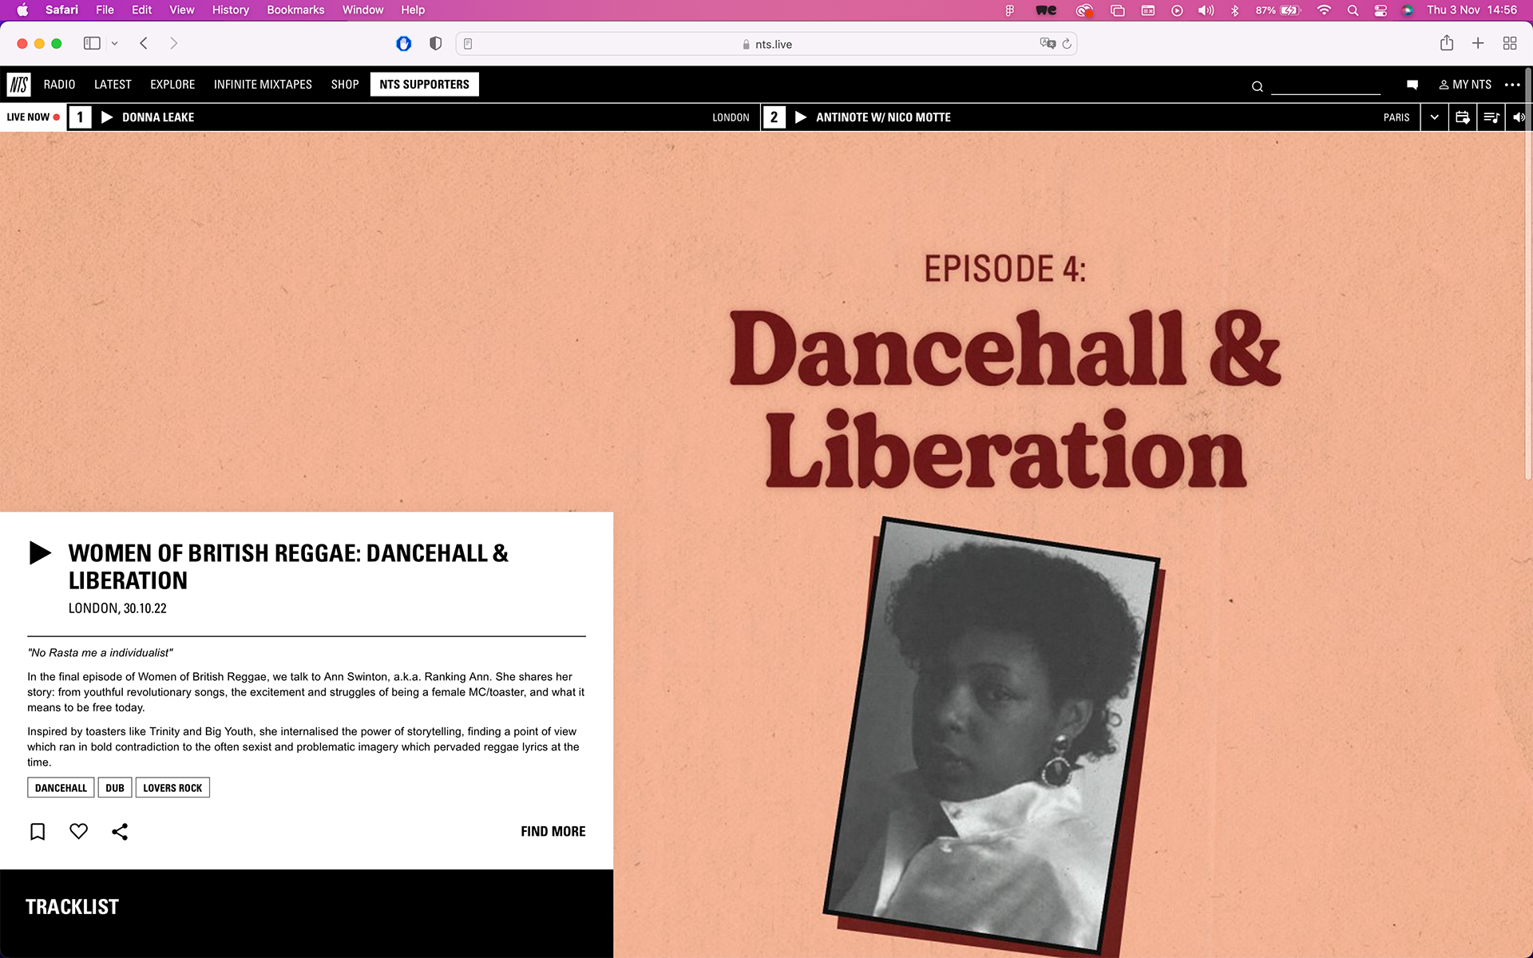Select channel number 1 box
Viewport: 1533px width, 958px height.
(80, 117)
